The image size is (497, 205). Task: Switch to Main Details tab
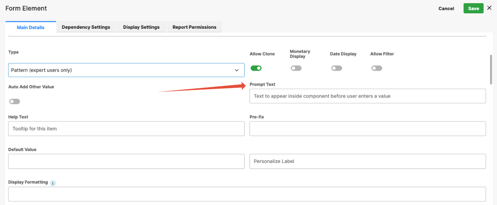[x=30, y=28]
